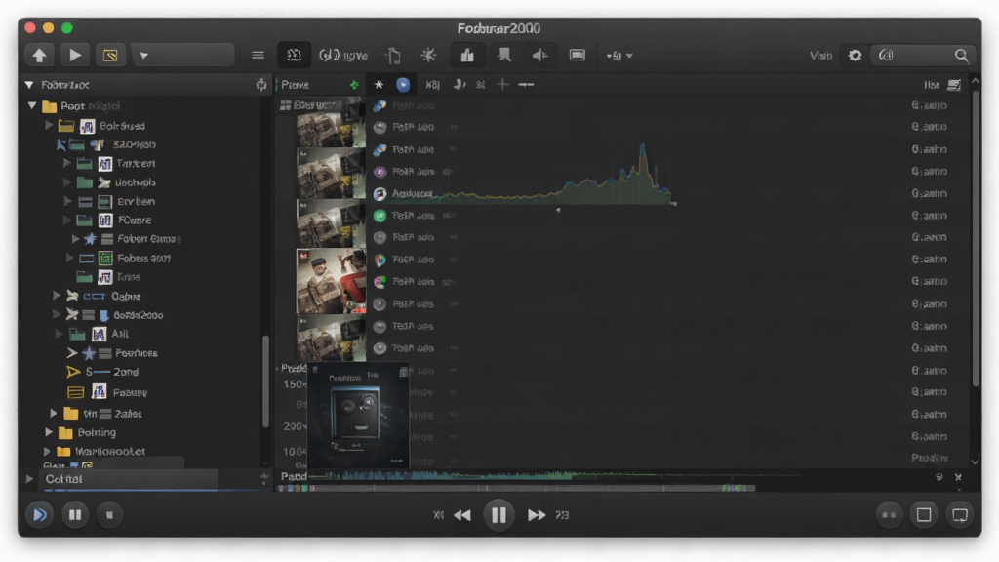Click the search field in the toolbar
The image size is (999, 562).
tap(922, 56)
